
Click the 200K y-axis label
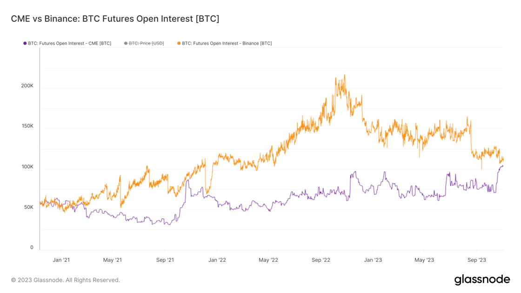click(27, 86)
